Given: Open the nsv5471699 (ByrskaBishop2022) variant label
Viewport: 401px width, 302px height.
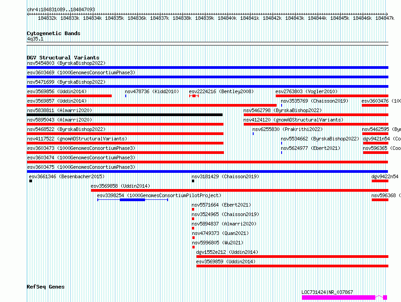Looking at the screenshot, I should coord(66,82).
